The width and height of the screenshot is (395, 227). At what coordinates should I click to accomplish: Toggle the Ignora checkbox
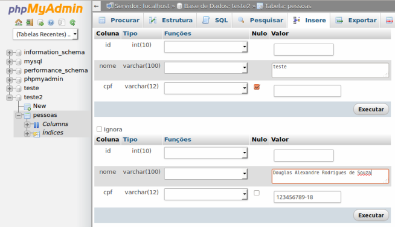(x=99, y=130)
